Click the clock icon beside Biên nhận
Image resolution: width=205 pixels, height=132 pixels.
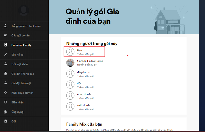tap(5, 102)
